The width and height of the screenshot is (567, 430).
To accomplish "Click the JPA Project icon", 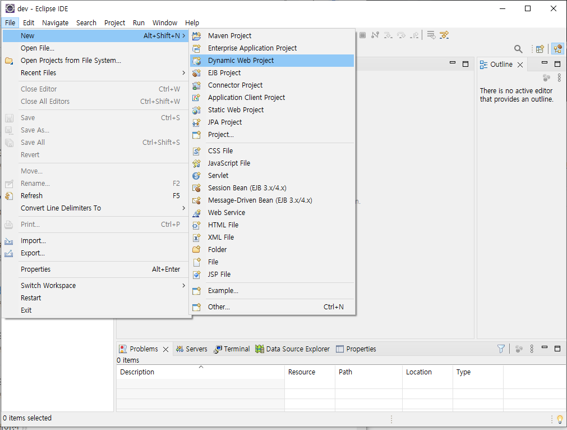I will tap(196, 122).
